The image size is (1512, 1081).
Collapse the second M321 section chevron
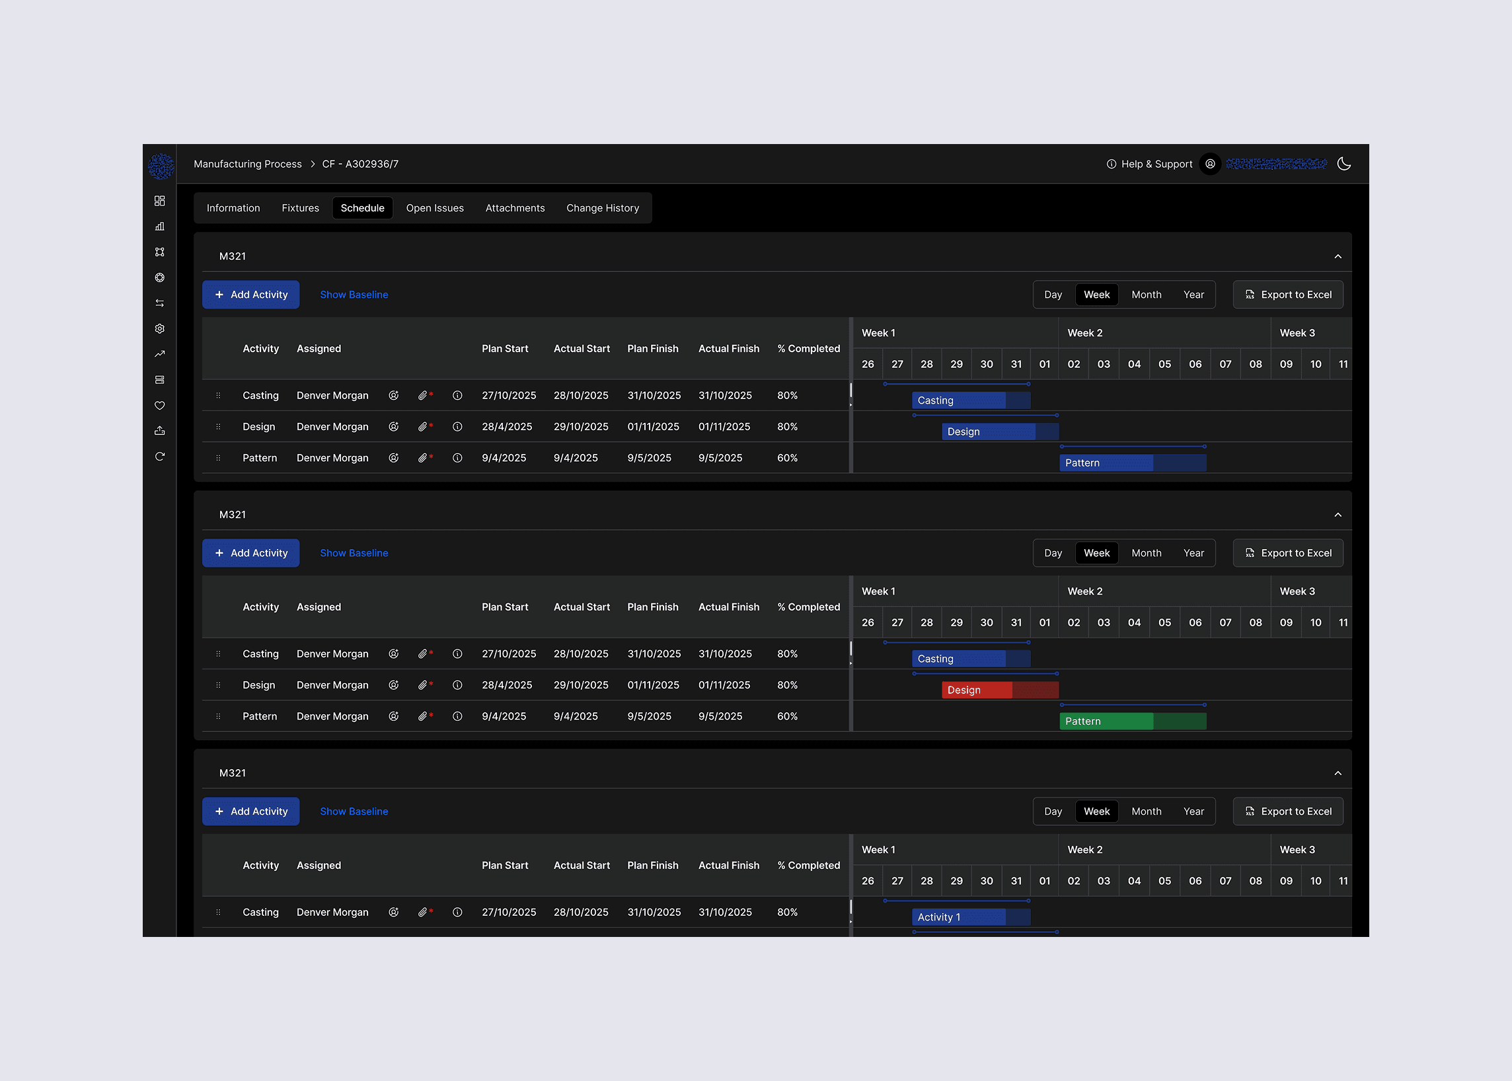(1338, 515)
